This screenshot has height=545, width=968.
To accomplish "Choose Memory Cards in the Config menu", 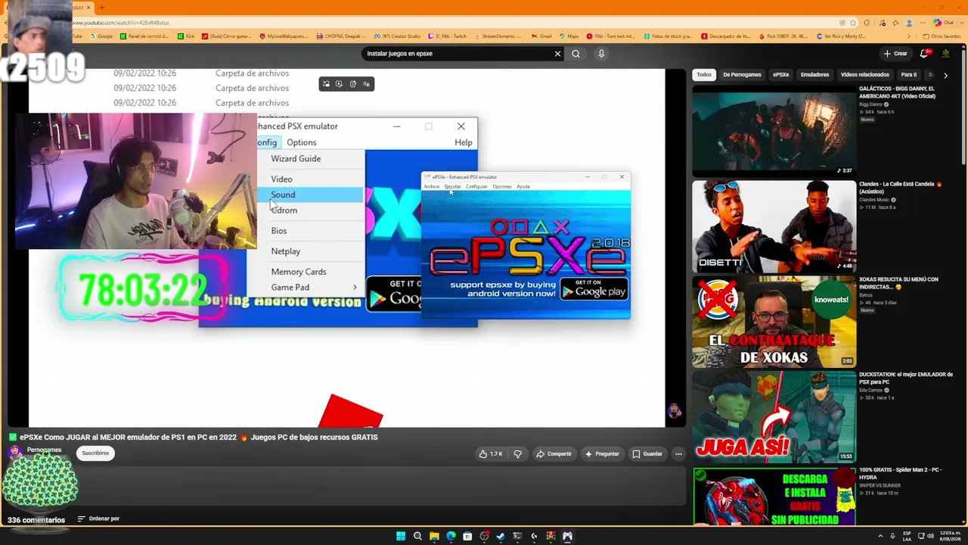I will [x=299, y=272].
